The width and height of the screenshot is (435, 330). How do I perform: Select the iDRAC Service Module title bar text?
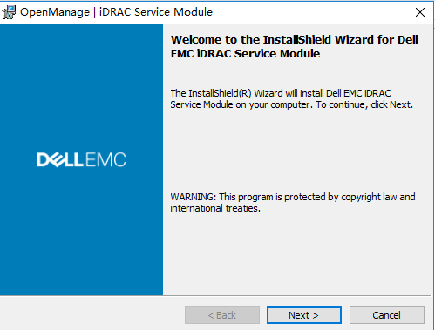[156, 12]
